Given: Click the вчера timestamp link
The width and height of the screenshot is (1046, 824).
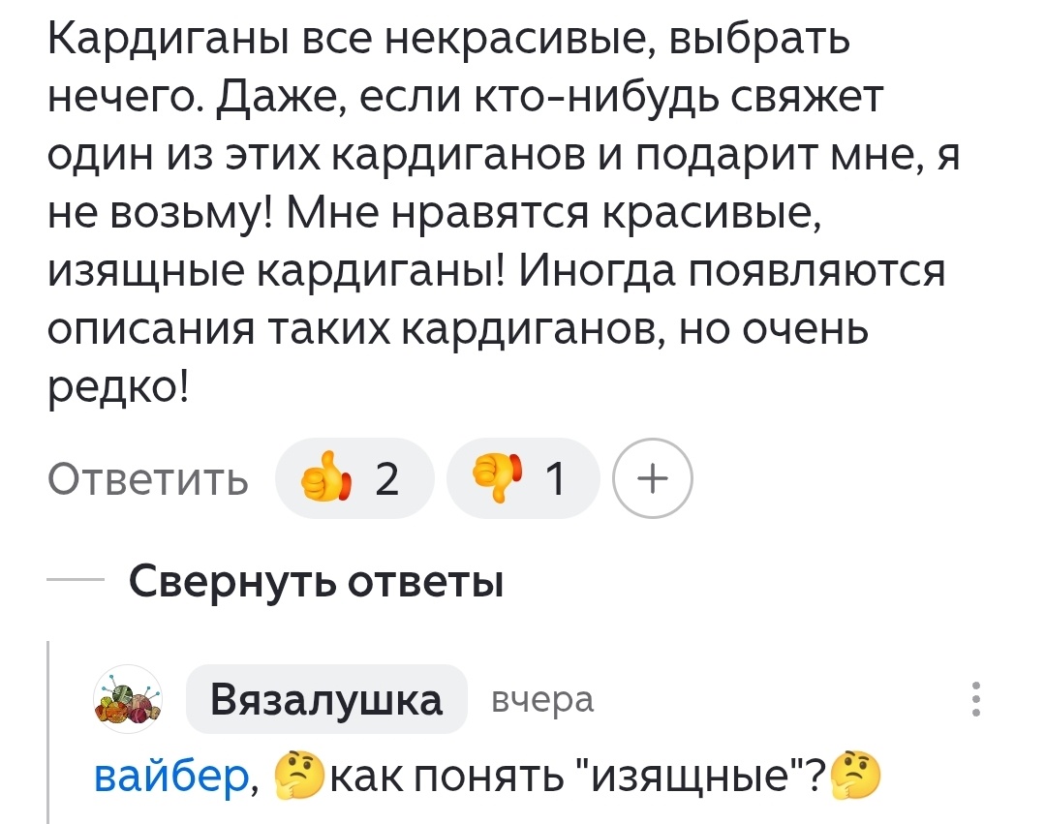Looking at the screenshot, I should (542, 699).
